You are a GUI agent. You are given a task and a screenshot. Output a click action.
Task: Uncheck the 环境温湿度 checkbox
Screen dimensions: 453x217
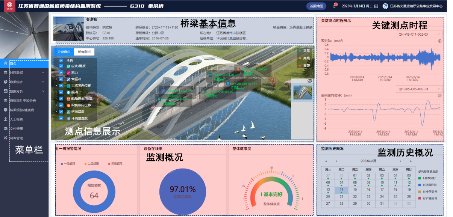(x=61, y=118)
